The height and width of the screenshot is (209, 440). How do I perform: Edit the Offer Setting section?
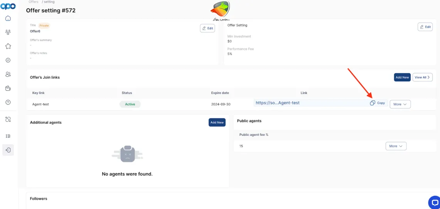coord(425,27)
